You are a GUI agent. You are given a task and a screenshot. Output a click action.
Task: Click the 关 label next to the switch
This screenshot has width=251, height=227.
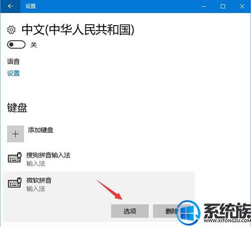(x=34, y=45)
